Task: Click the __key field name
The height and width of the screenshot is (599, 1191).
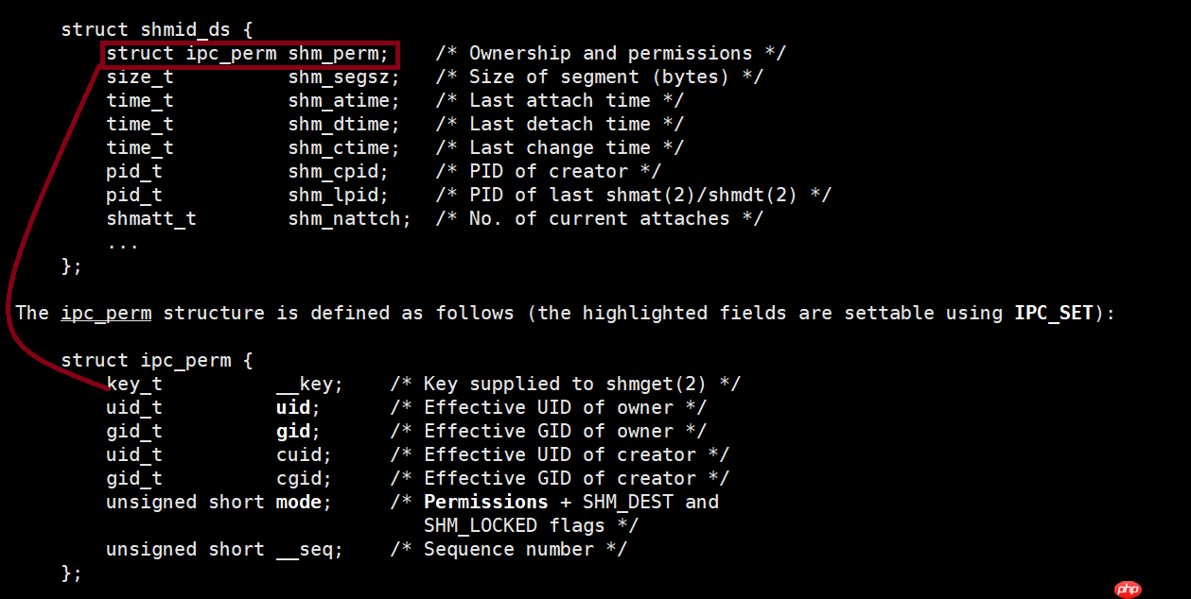Action: pos(308,385)
